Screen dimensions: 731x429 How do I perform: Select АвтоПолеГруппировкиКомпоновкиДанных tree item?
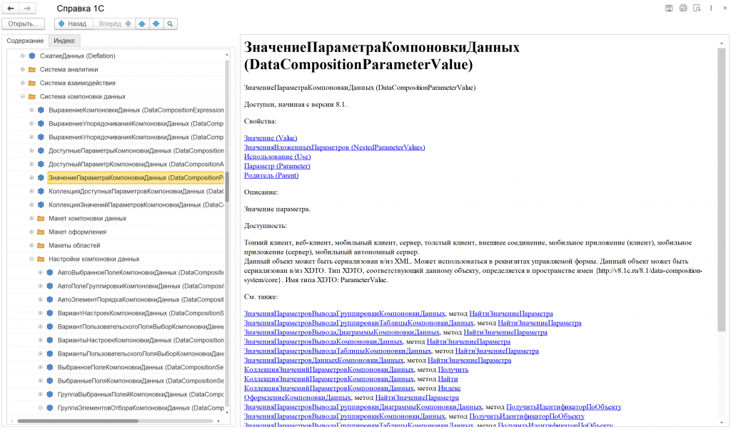(141, 286)
